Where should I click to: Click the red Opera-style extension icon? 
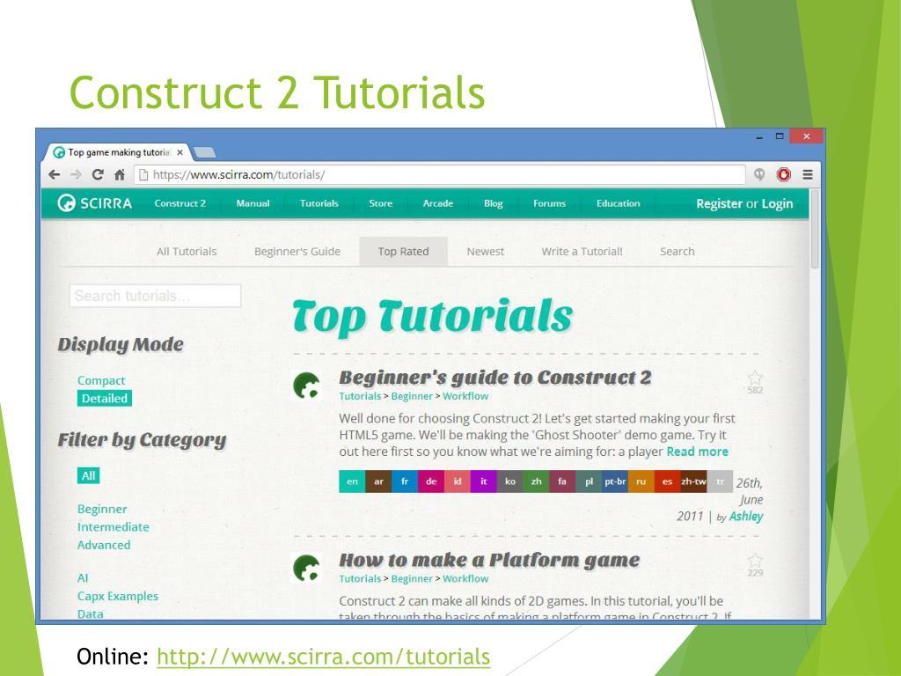click(784, 175)
